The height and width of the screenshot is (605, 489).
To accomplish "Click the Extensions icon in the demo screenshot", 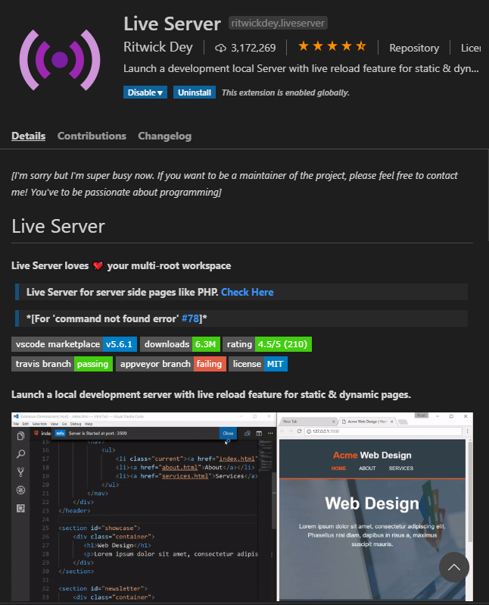I will coord(20,508).
